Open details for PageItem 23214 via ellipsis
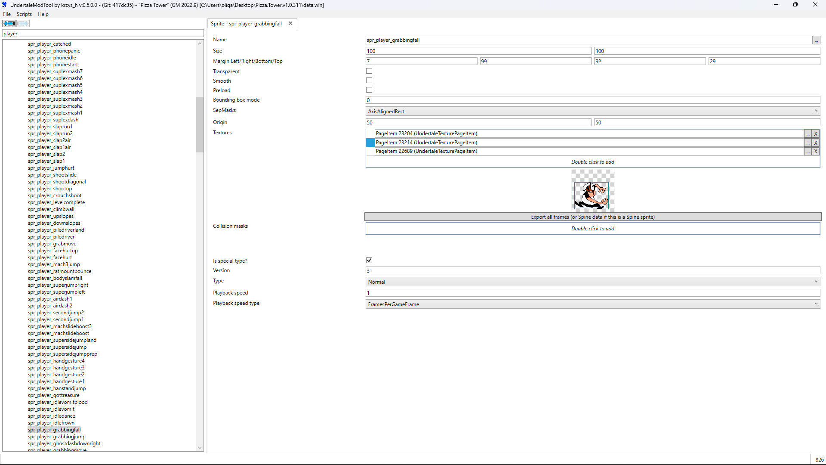Screen dimensions: 826x465 pyautogui.click(x=808, y=143)
